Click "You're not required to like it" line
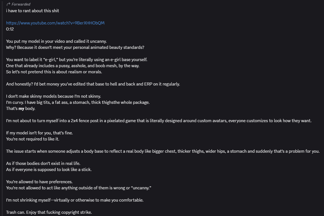Viewport: 324px width, 216px height. point(33,139)
